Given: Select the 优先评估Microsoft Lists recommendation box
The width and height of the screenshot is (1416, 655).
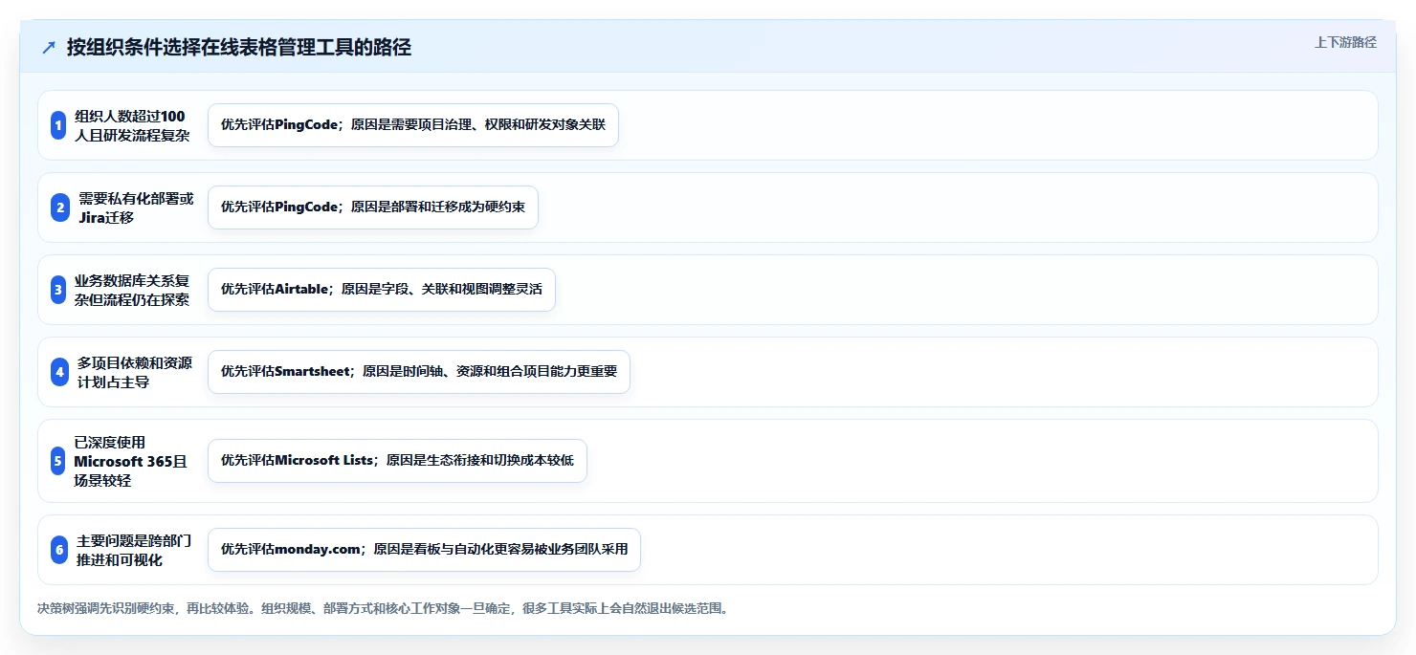Looking at the screenshot, I should [397, 461].
